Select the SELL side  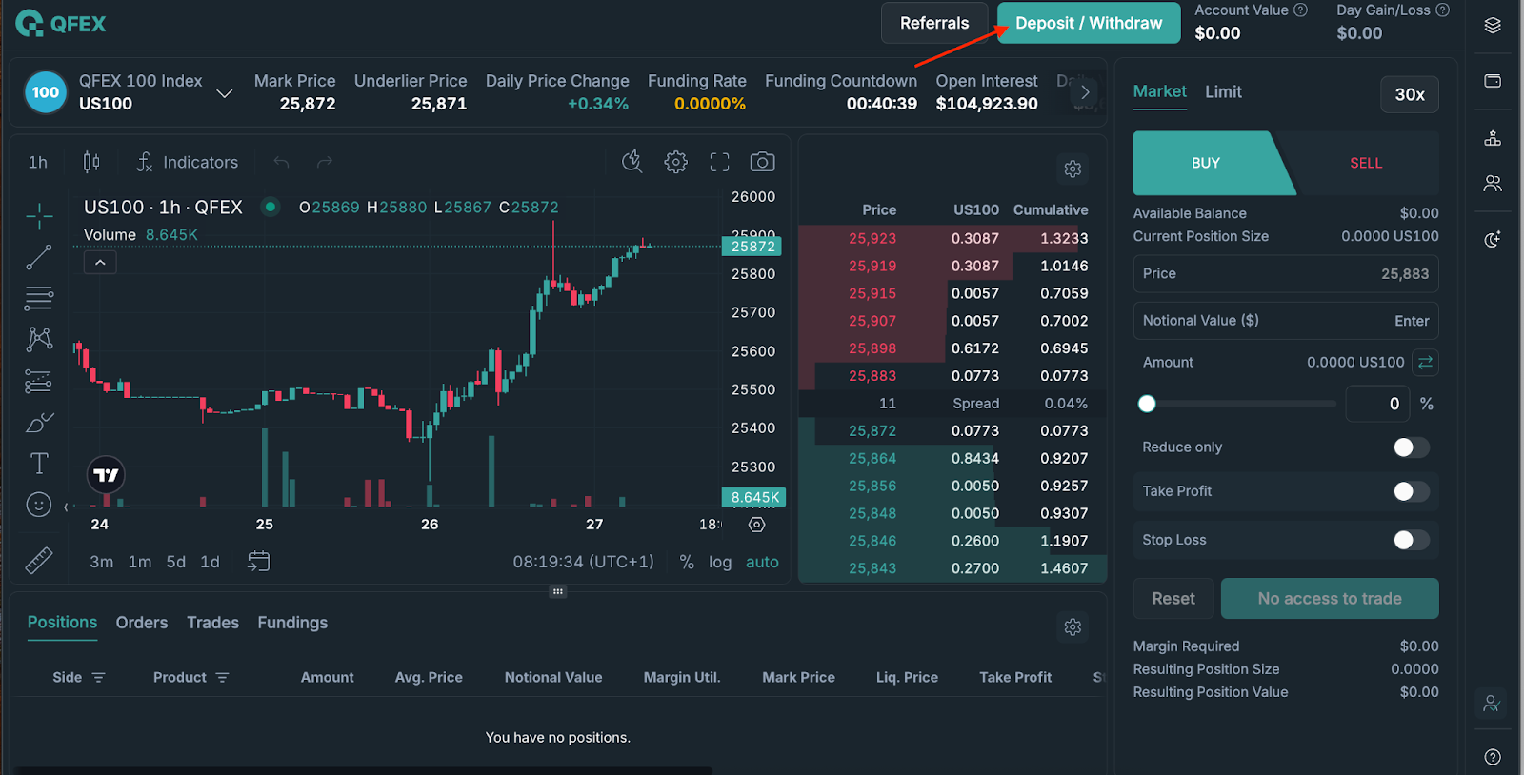pos(1365,163)
